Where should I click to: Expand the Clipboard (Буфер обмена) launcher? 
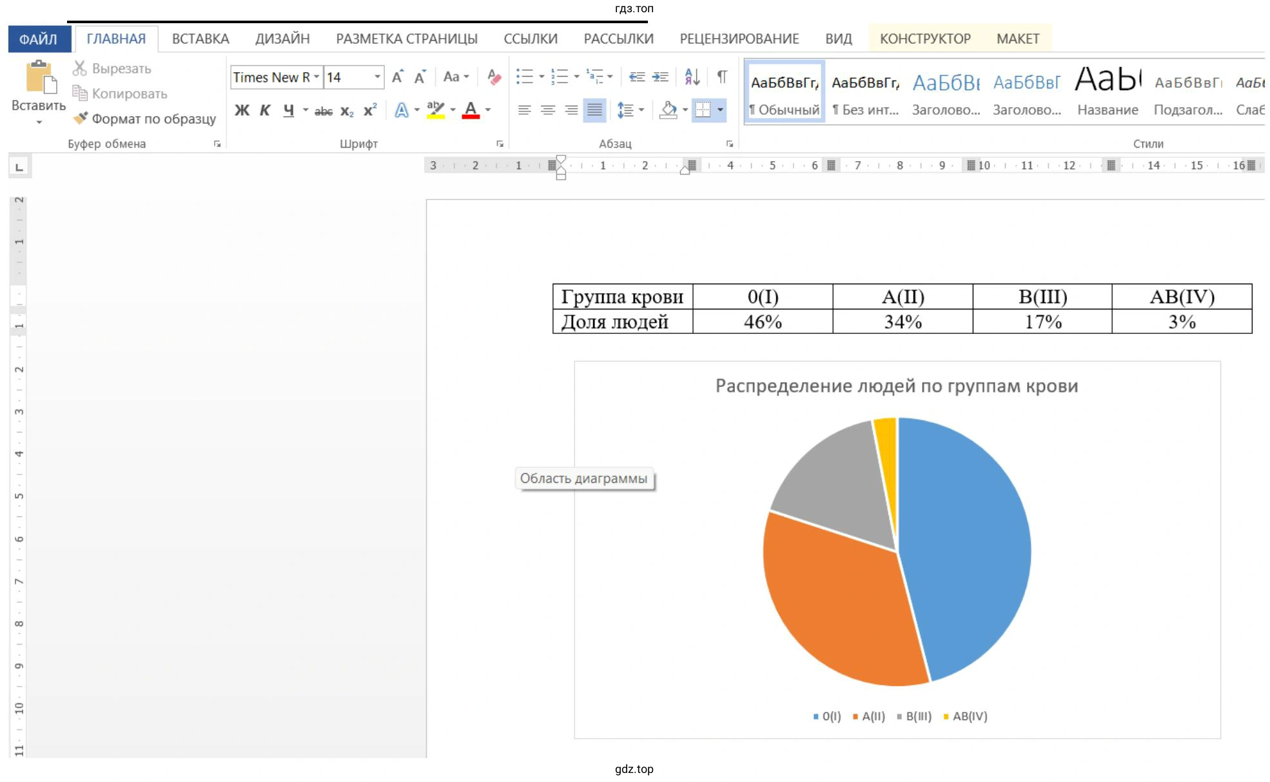[217, 144]
